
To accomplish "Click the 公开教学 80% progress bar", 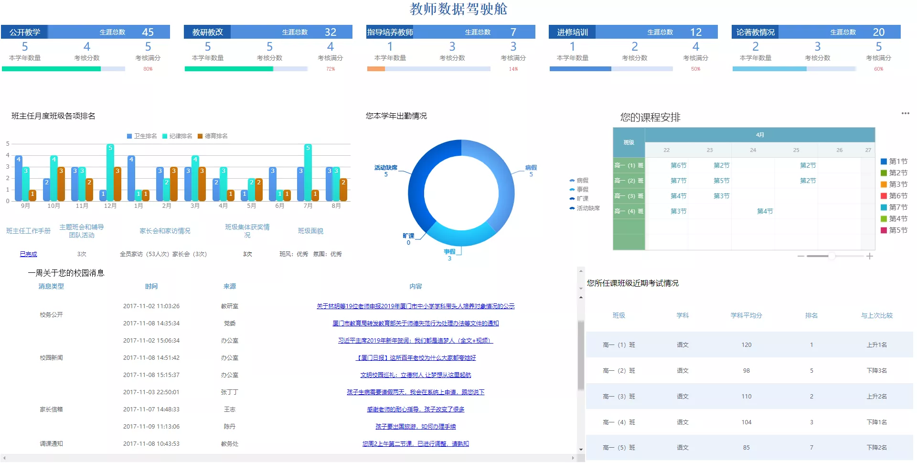I will coord(64,69).
